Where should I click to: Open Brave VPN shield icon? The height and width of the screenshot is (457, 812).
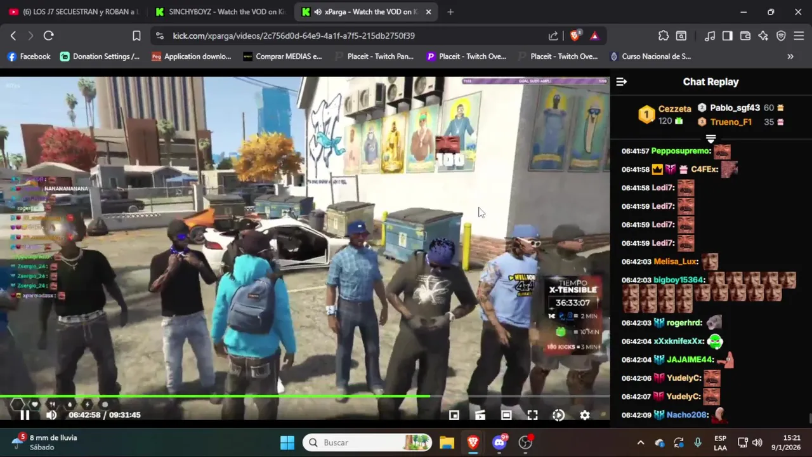coord(781,36)
